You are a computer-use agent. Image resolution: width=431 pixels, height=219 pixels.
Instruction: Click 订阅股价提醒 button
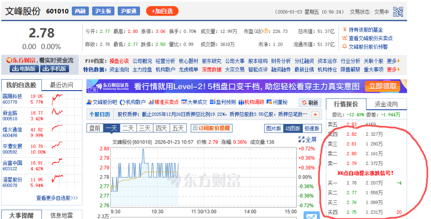(x=212, y=128)
